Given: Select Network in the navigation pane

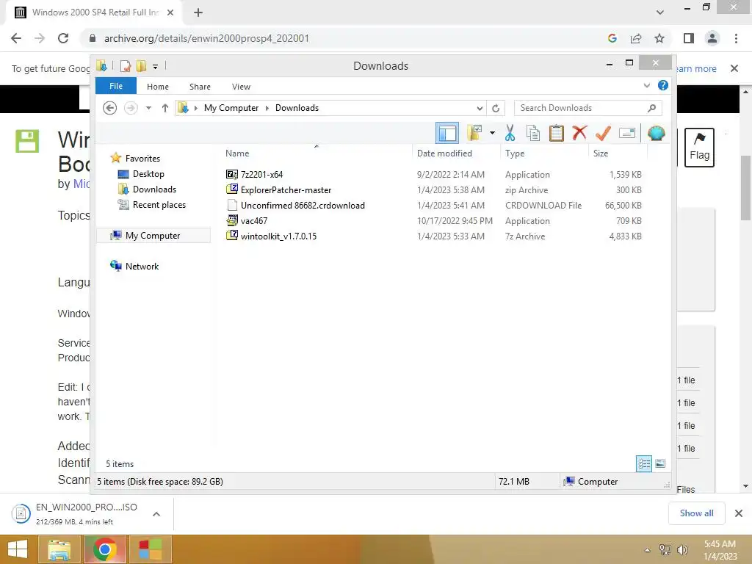Looking at the screenshot, I should (142, 266).
